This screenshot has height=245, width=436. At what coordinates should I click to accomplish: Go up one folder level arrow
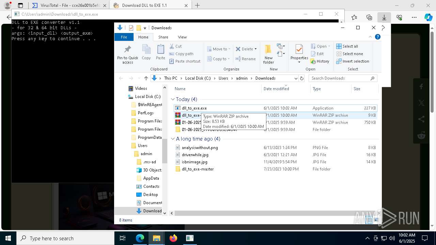146,78
